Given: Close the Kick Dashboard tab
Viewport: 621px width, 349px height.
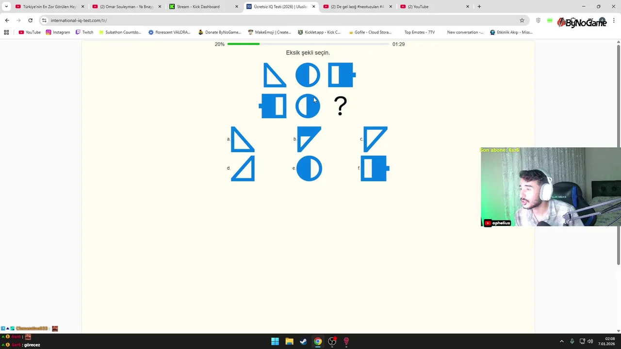Looking at the screenshot, I should pos(237,6).
